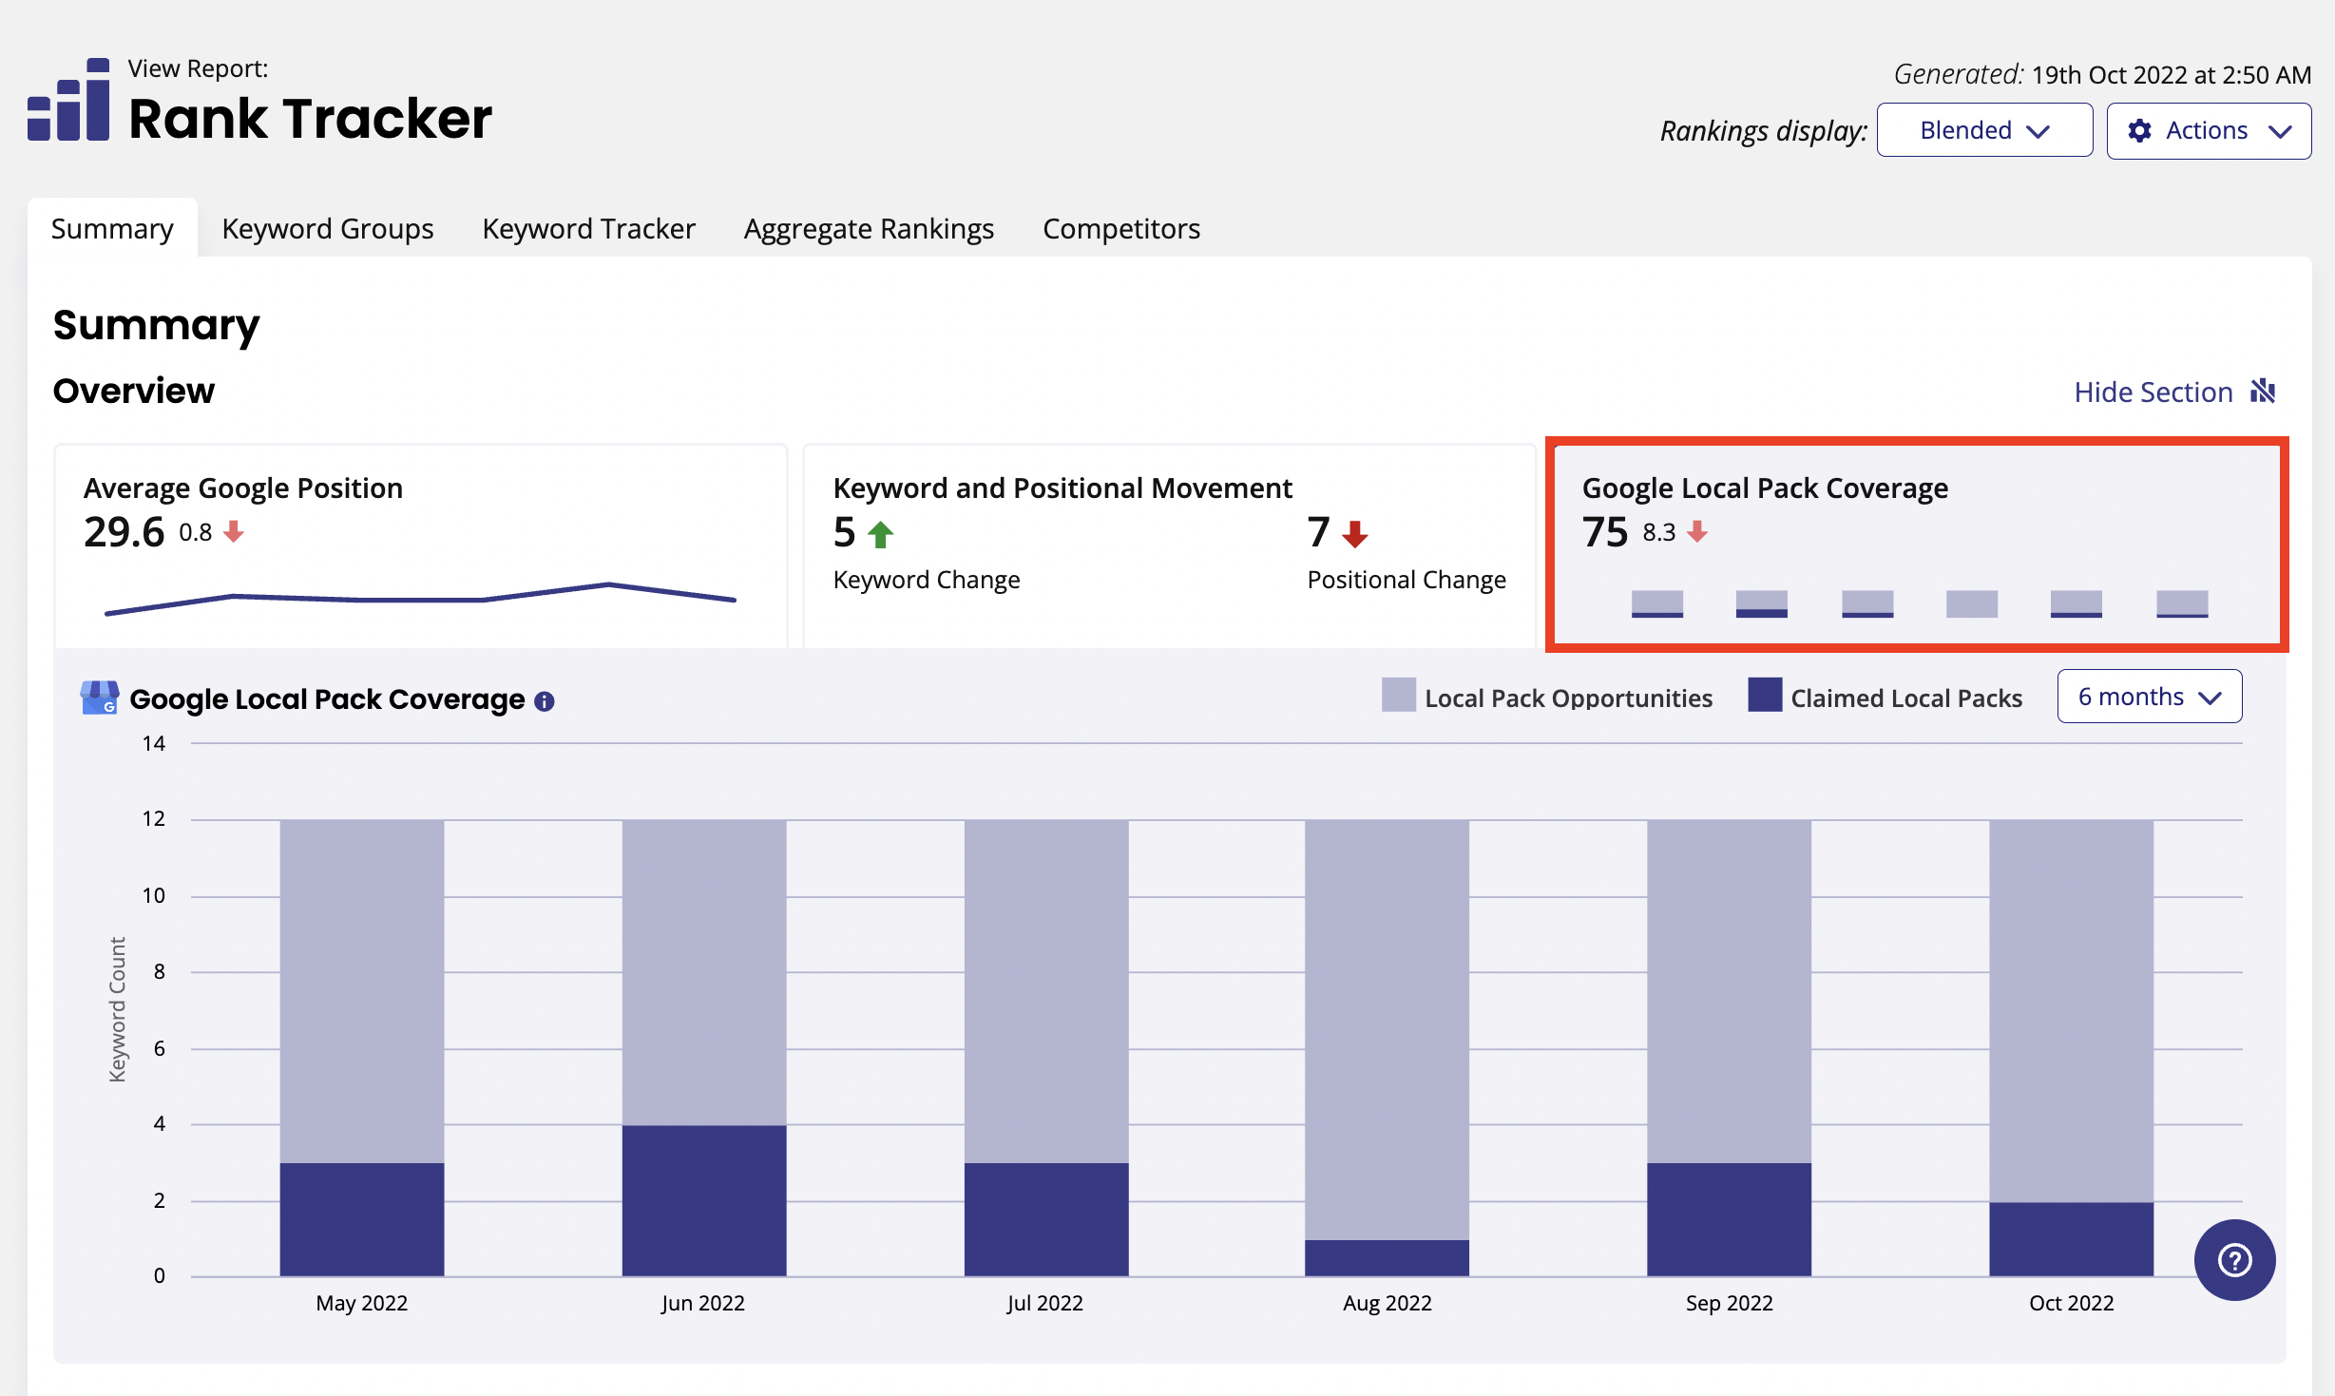Click the Jul 2022 claimed packs bar
Image resolution: width=2335 pixels, height=1396 pixels.
[1046, 1219]
